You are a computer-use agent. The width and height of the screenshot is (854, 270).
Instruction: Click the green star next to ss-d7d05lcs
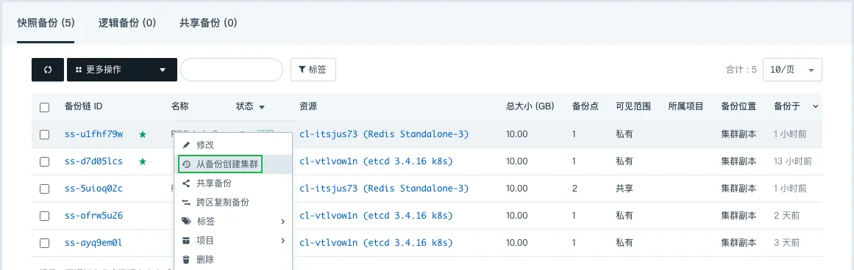(x=143, y=161)
